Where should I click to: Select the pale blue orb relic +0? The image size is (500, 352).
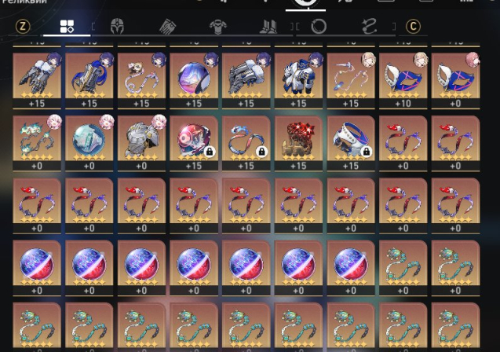[x=89, y=143]
